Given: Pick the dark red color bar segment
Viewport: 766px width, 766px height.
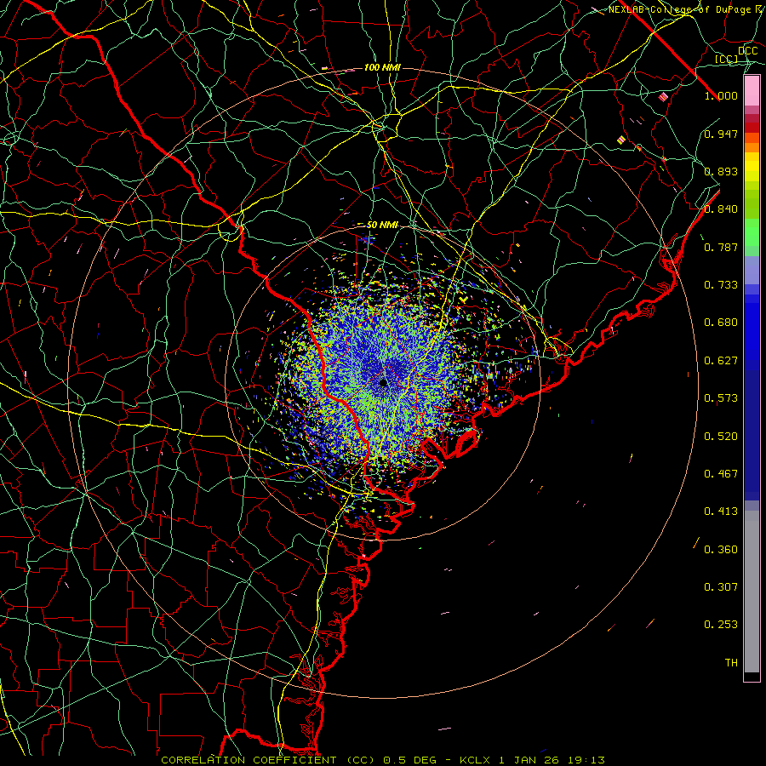Looking at the screenshot, I should pos(752,128).
